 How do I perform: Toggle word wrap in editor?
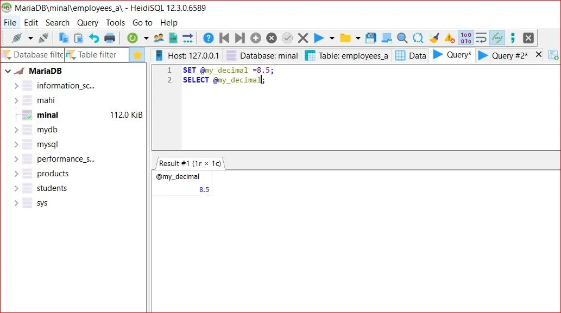(481, 38)
